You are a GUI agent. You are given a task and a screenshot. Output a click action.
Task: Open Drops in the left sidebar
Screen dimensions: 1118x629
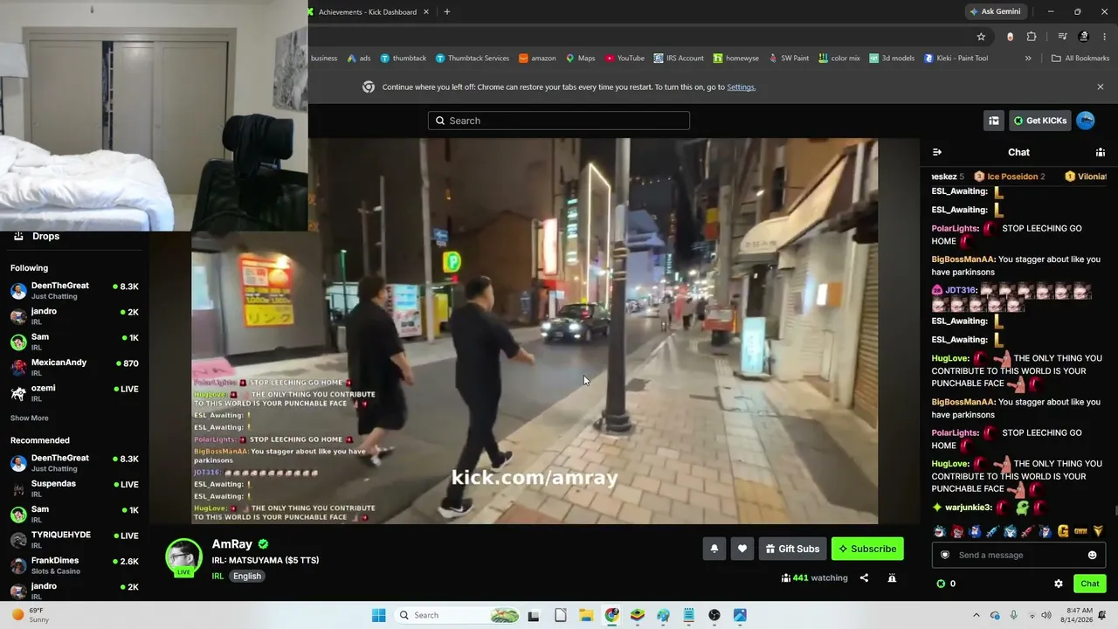coord(74,237)
